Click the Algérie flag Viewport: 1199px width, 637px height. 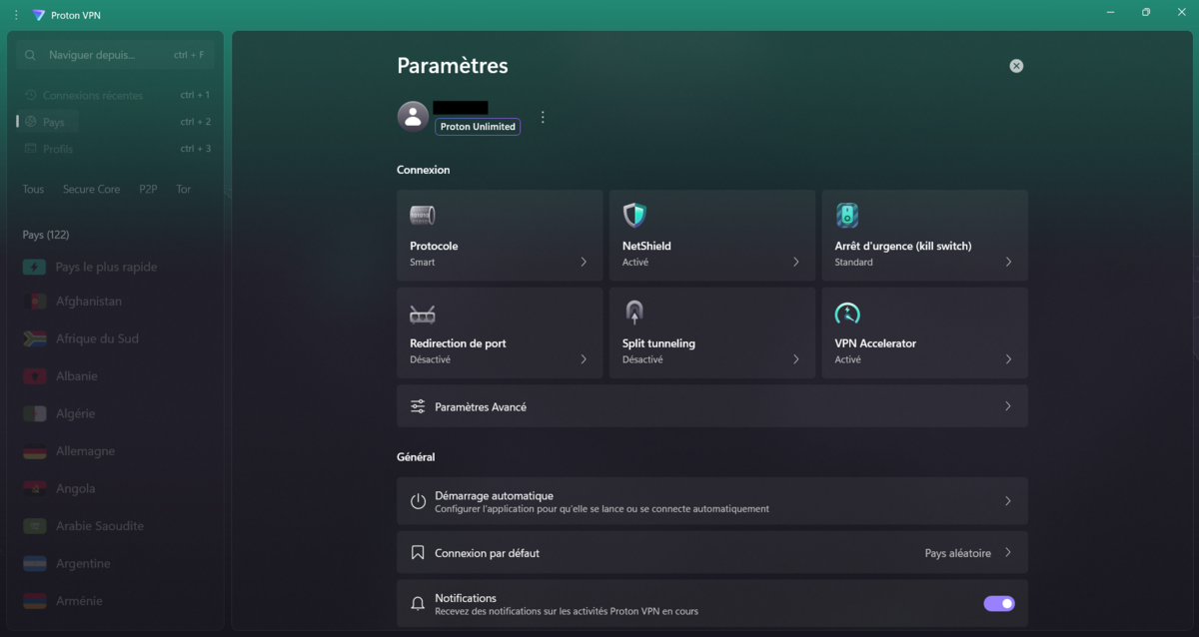click(35, 413)
